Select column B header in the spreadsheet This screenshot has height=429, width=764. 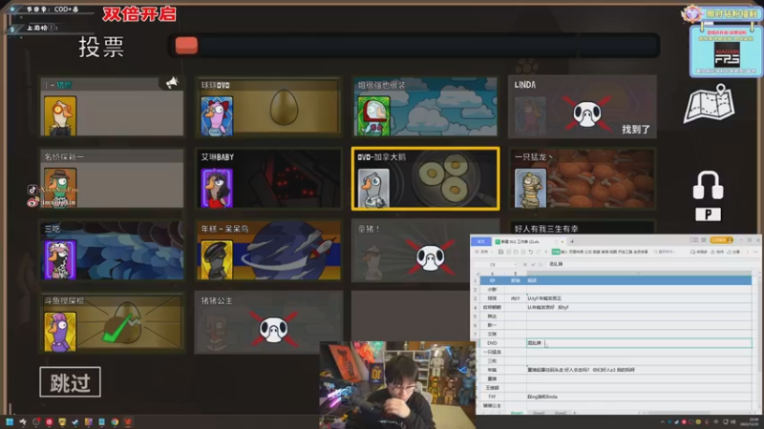[x=515, y=274]
